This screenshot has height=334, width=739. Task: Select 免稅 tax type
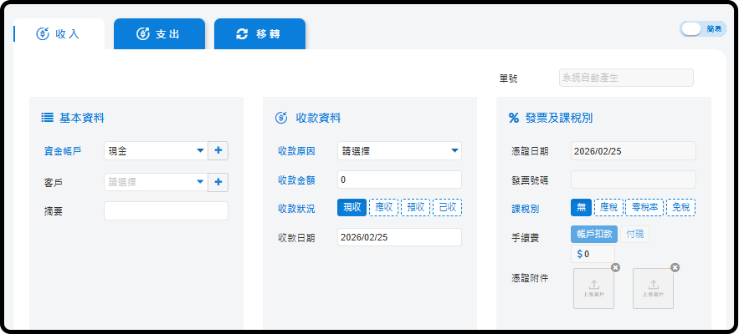pyautogui.click(x=681, y=207)
